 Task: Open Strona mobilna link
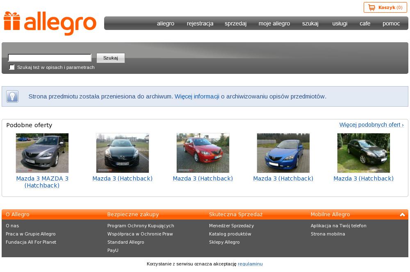328,234
